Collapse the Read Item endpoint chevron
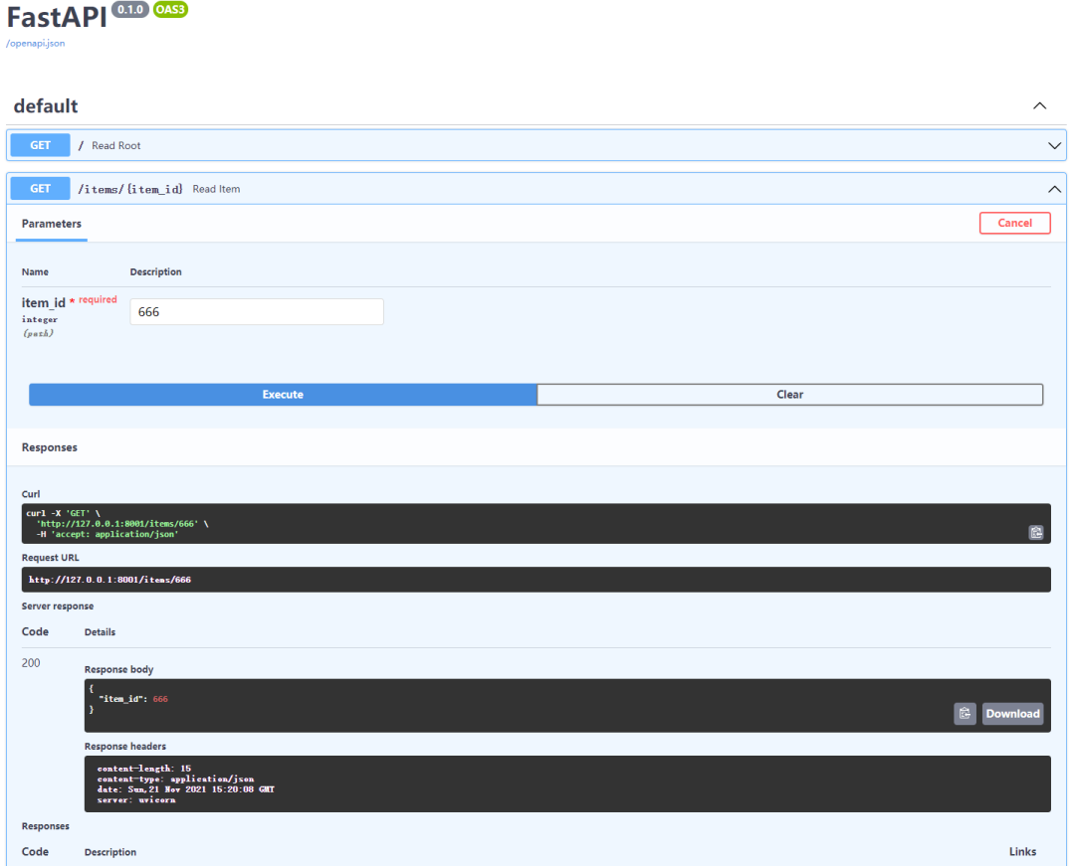This screenshot has height=866, width=1075. tap(1054, 189)
